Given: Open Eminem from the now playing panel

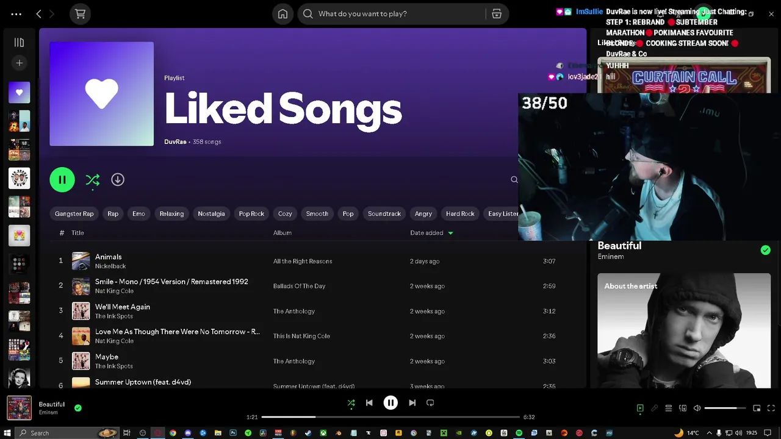Looking at the screenshot, I should 611,257.
